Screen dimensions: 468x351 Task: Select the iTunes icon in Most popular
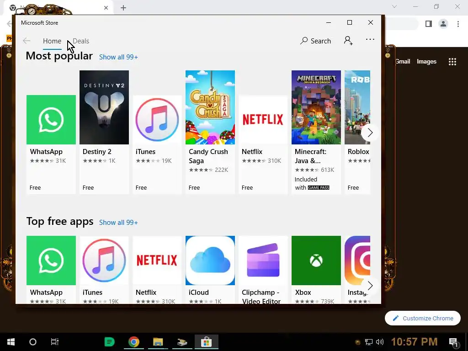pyautogui.click(x=157, y=120)
